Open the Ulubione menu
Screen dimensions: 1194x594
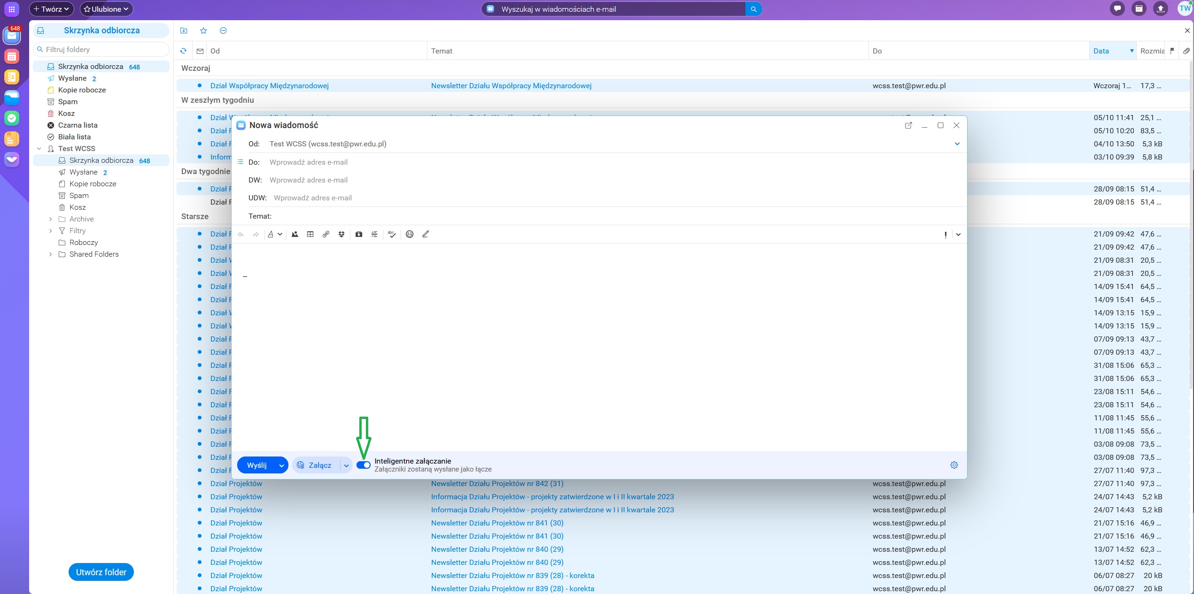[x=106, y=9]
